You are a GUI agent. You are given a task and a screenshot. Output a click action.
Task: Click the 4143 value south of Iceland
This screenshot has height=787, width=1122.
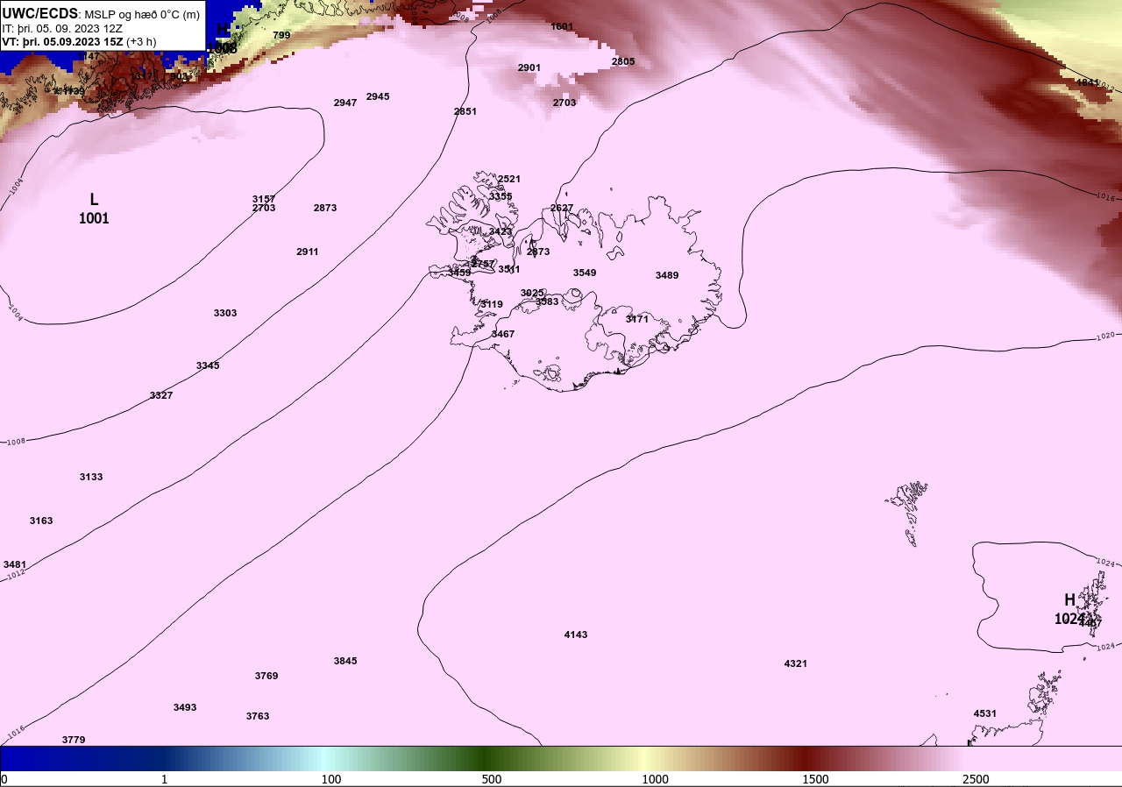576,635
